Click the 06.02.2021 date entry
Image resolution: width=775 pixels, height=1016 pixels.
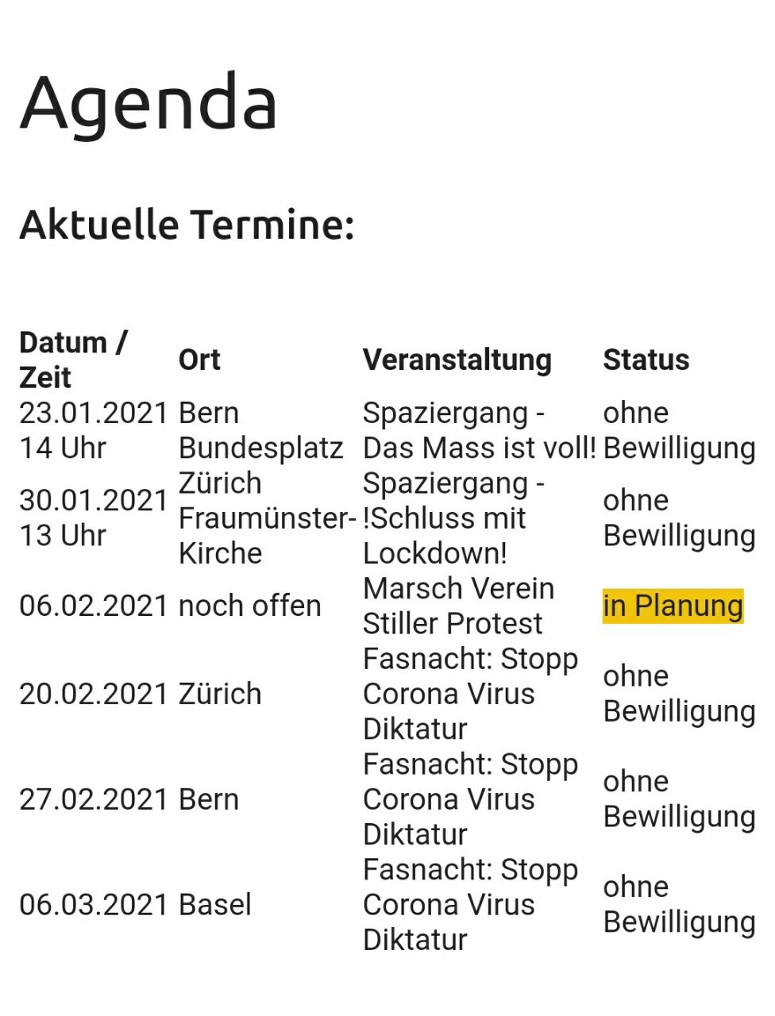pos(94,606)
